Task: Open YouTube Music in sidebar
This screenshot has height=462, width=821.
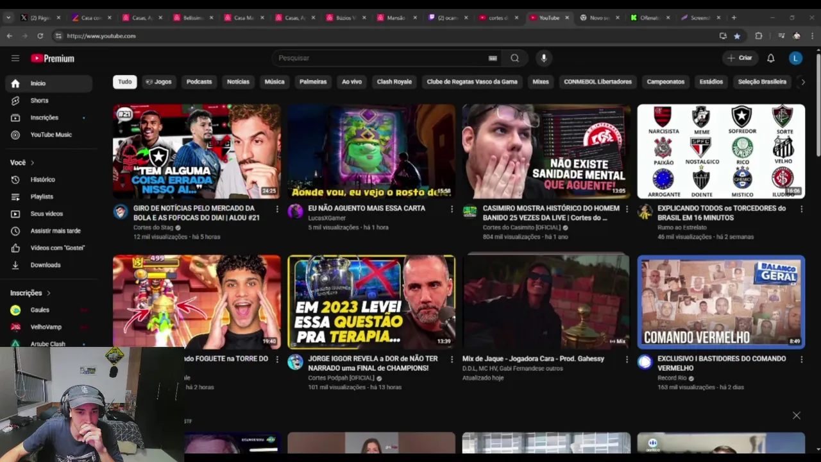Action: [x=49, y=135]
